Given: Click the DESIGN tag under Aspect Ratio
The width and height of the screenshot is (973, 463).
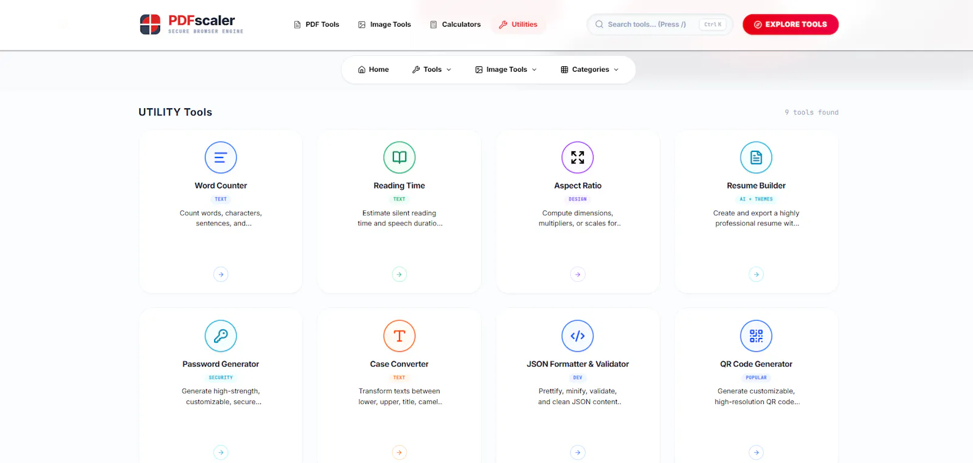Looking at the screenshot, I should [x=578, y=199].
